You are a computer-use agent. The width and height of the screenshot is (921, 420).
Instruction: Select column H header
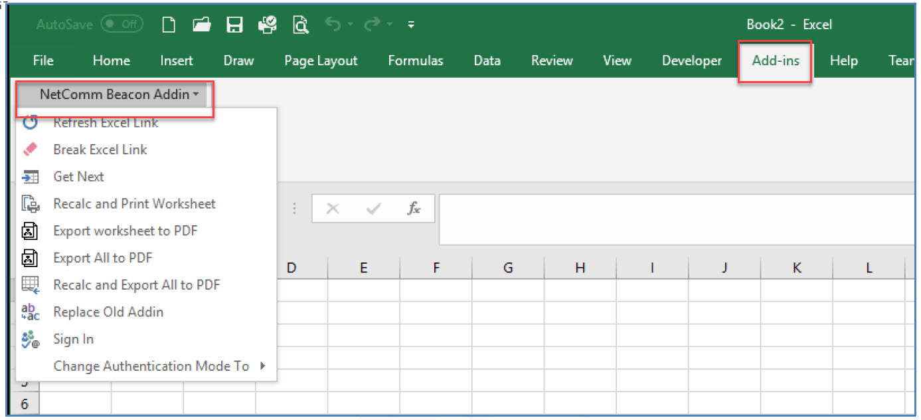[580, 268]
